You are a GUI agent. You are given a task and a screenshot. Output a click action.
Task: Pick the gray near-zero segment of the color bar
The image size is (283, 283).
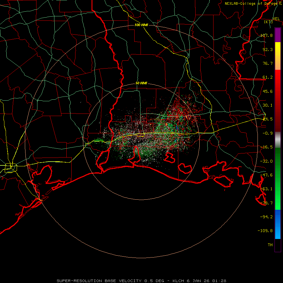pyautogui.click(x=278, y=140)
